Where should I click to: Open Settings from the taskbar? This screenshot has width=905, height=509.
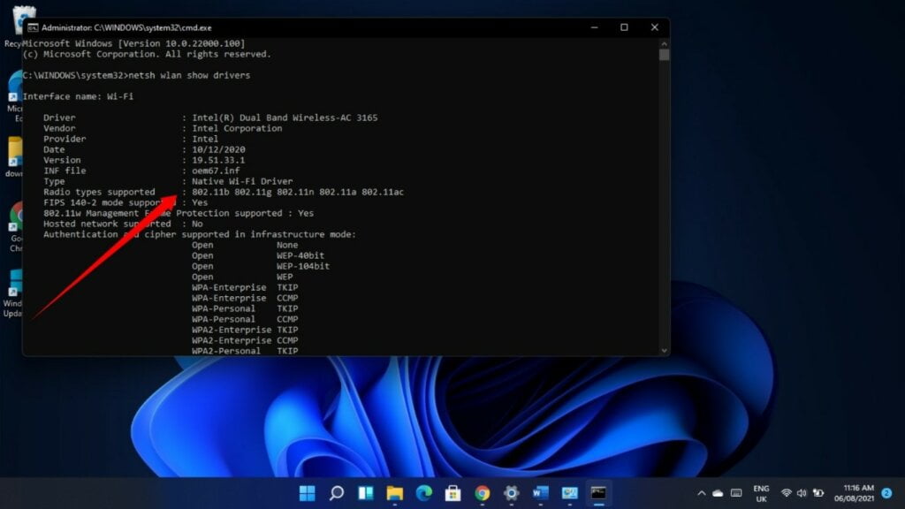[x=511, y=492]
